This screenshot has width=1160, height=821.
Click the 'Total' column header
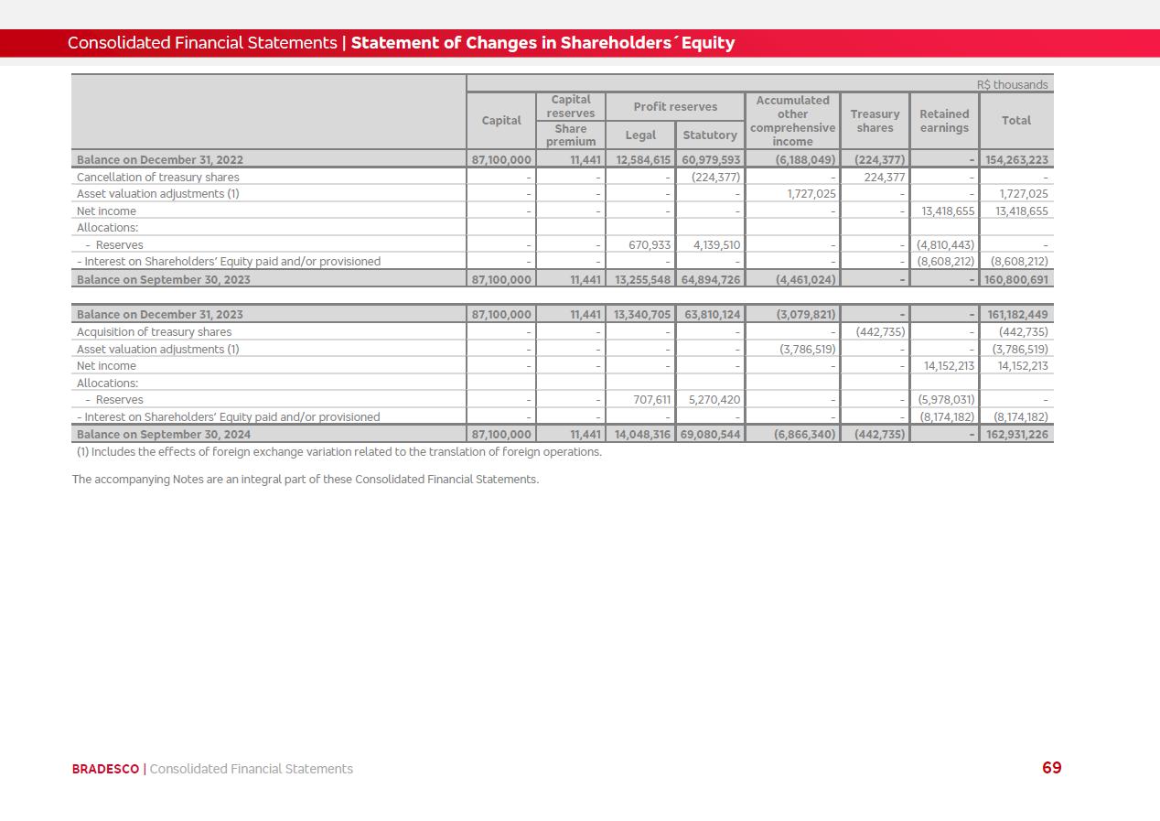tap(1015, 121)
